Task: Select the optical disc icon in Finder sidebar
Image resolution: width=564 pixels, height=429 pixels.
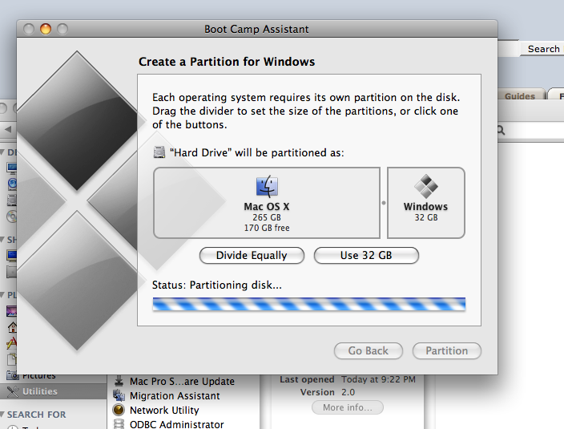Action: [12, 217]
